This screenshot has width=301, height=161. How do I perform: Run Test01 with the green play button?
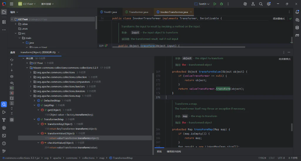click(215, 4)
